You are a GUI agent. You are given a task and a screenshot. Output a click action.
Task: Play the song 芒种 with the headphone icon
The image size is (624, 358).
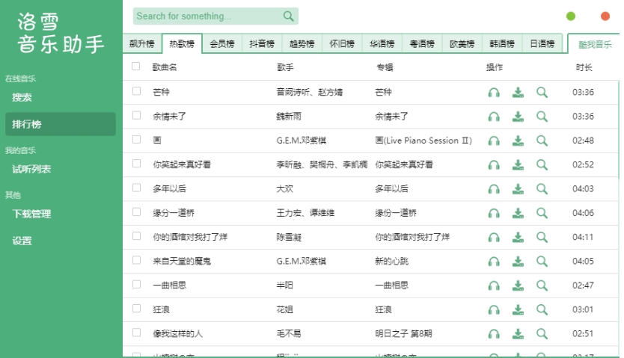(494, 93)
